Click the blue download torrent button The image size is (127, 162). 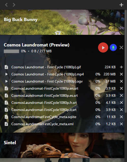click(113, 47)
